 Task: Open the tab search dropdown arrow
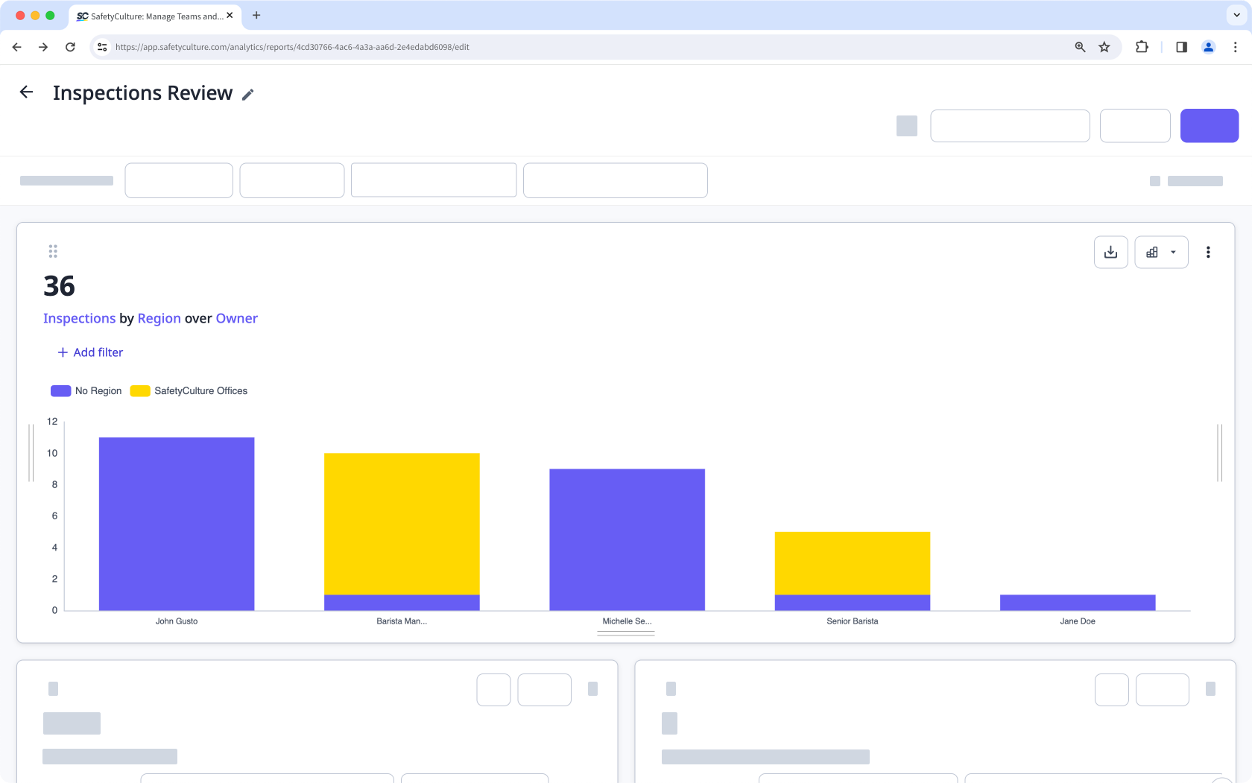[1238, 15]
